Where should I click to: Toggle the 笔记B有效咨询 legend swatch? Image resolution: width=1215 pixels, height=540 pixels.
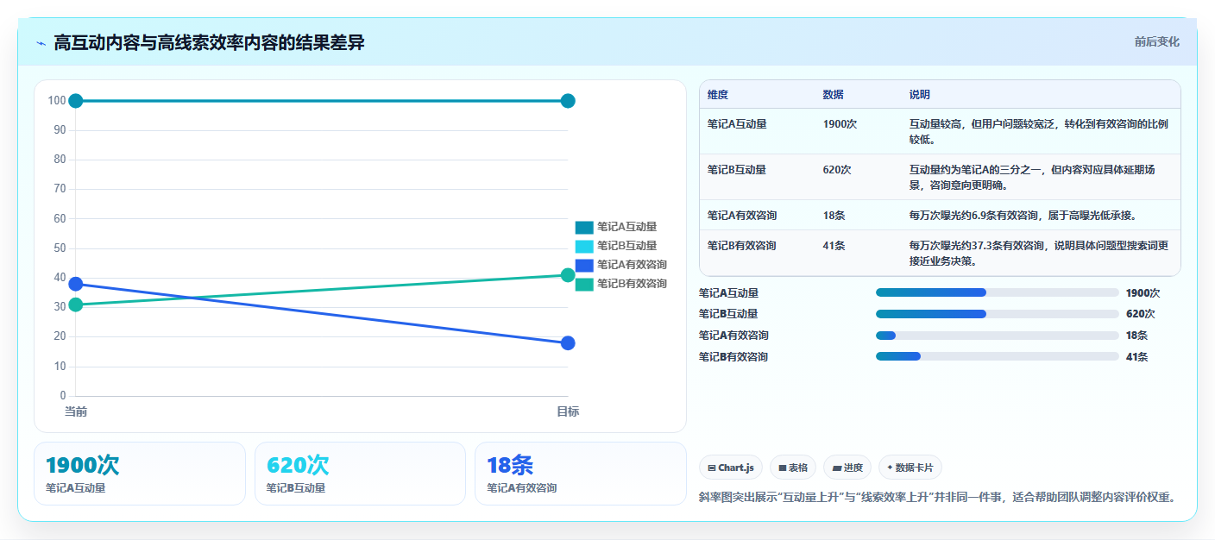point(584,284)
